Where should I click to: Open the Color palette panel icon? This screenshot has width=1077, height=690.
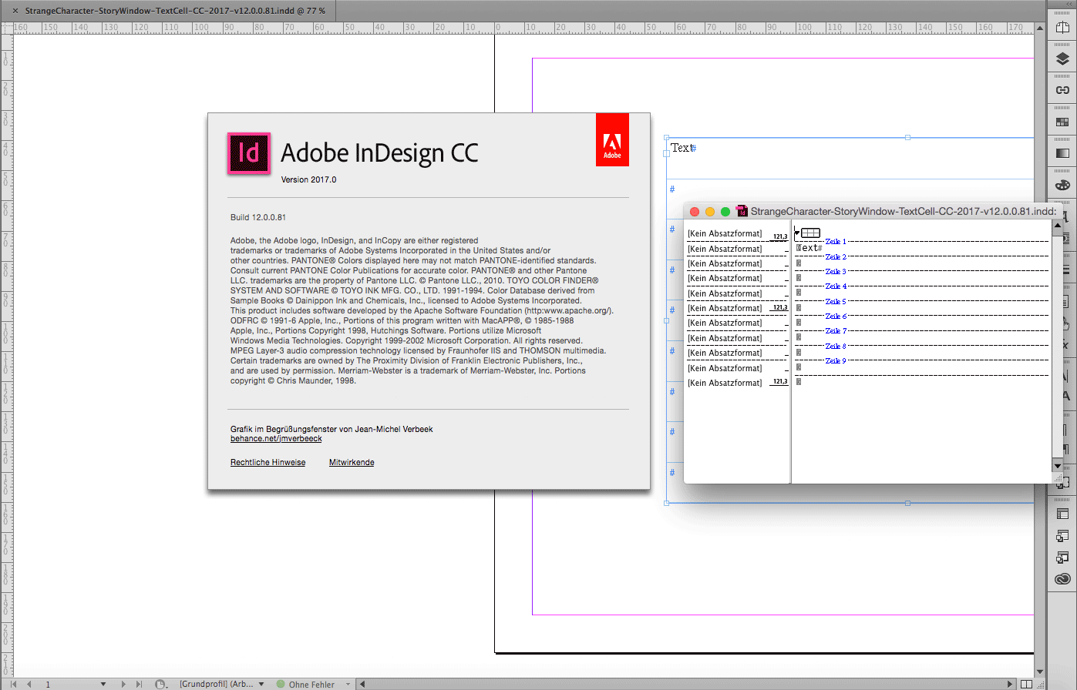pyautogui.click(x=1062, y=185)
